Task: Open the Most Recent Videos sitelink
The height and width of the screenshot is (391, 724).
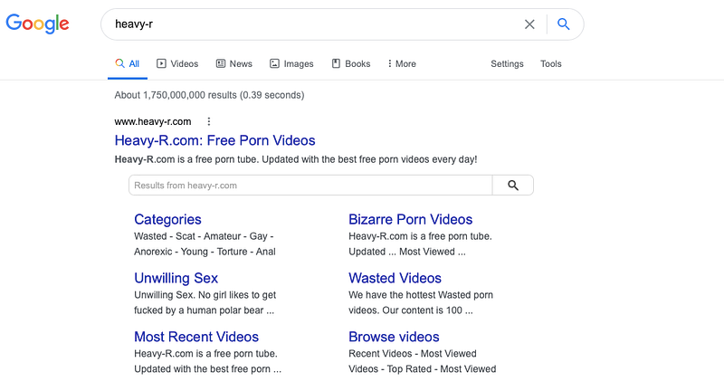Action: [196, 337]
